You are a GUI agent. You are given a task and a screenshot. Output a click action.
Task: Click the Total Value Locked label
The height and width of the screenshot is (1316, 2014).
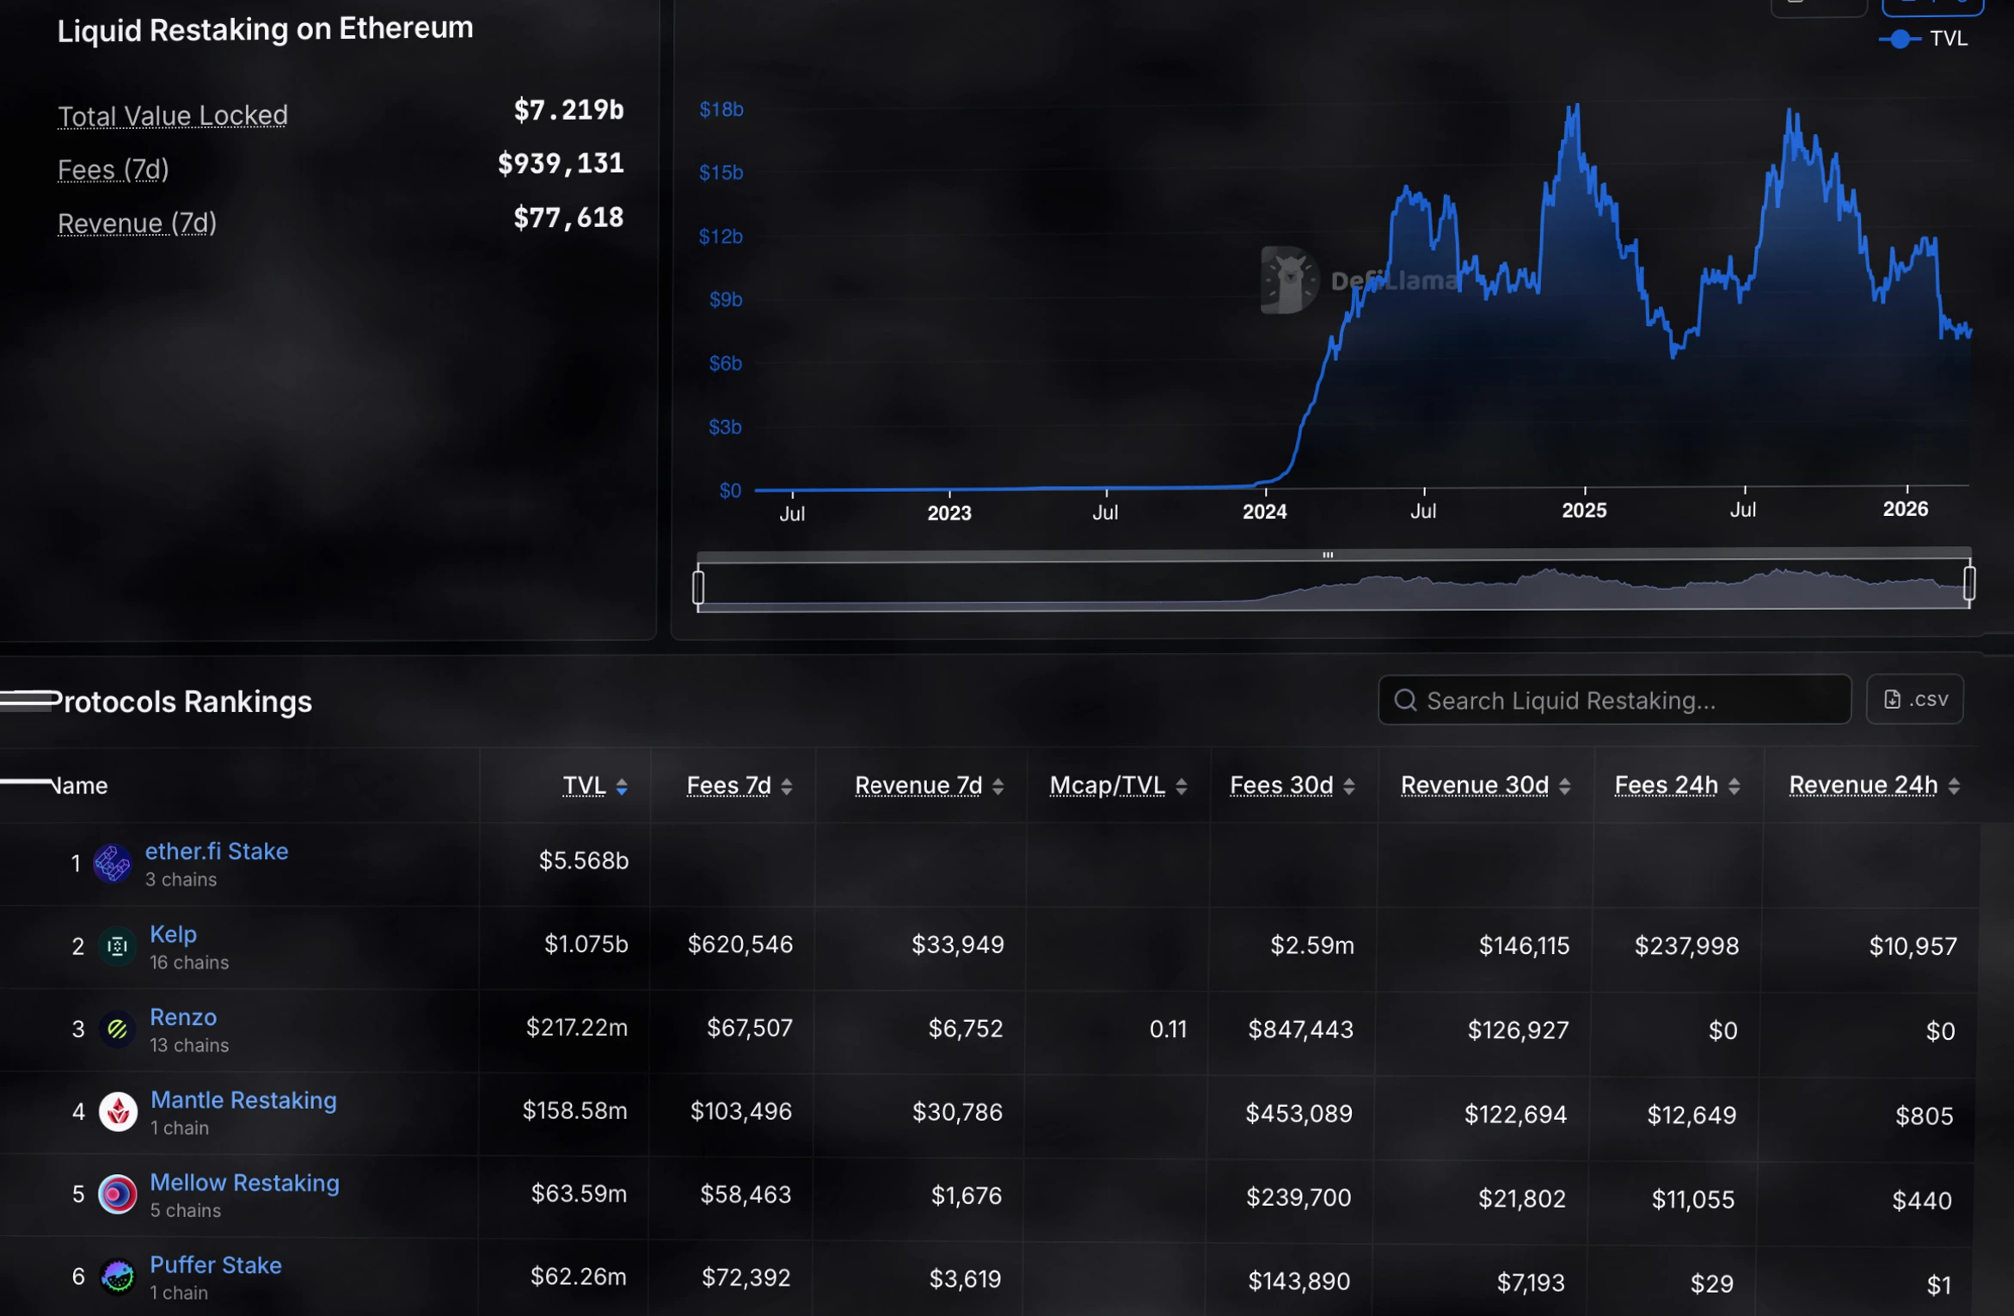(x=173, y=115)
